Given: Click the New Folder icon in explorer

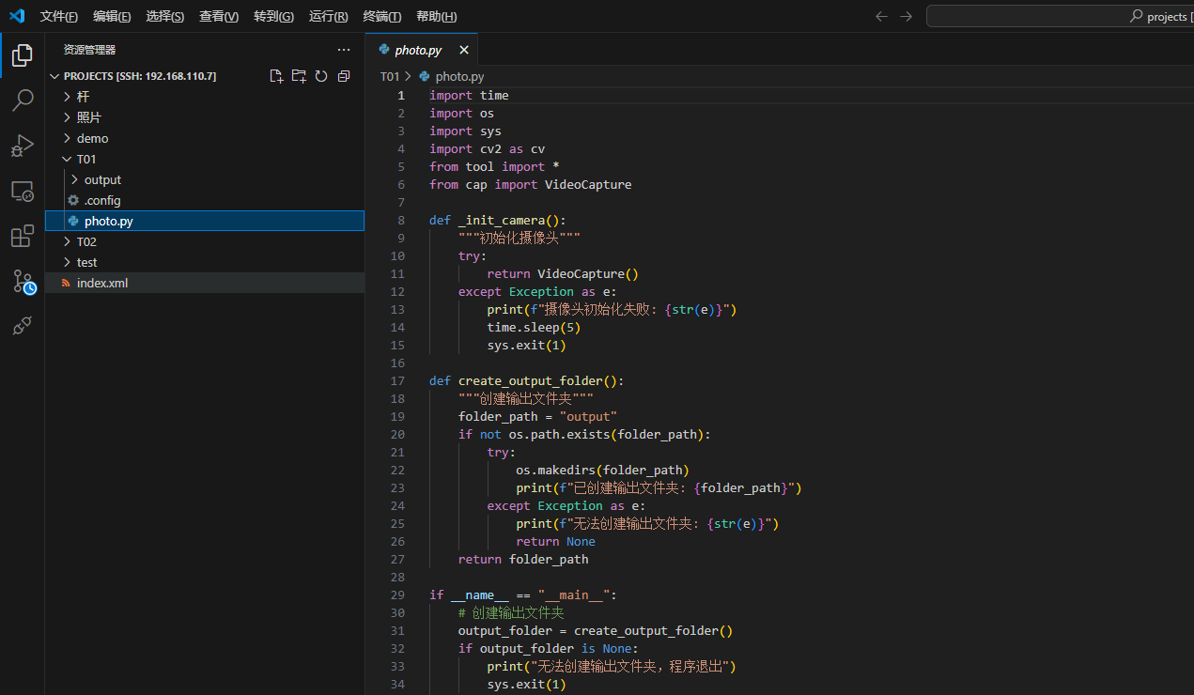Looking at the screenshot, I should [299, 76].
